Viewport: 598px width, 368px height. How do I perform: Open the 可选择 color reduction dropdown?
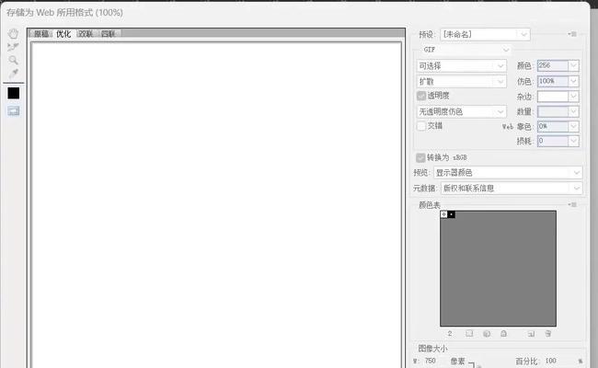462,66
